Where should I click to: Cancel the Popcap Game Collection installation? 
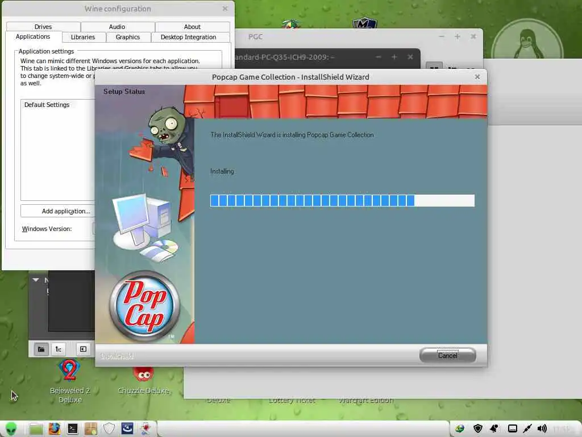click(448, 355)
